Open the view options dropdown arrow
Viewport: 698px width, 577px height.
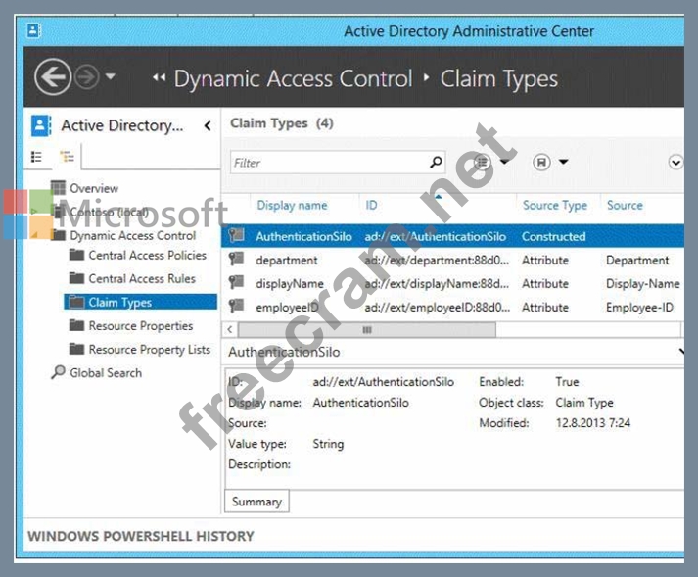coord(504,162)
